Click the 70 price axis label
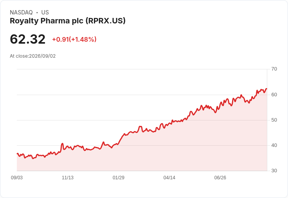This screenshot has height=198, width=288. 274,69
